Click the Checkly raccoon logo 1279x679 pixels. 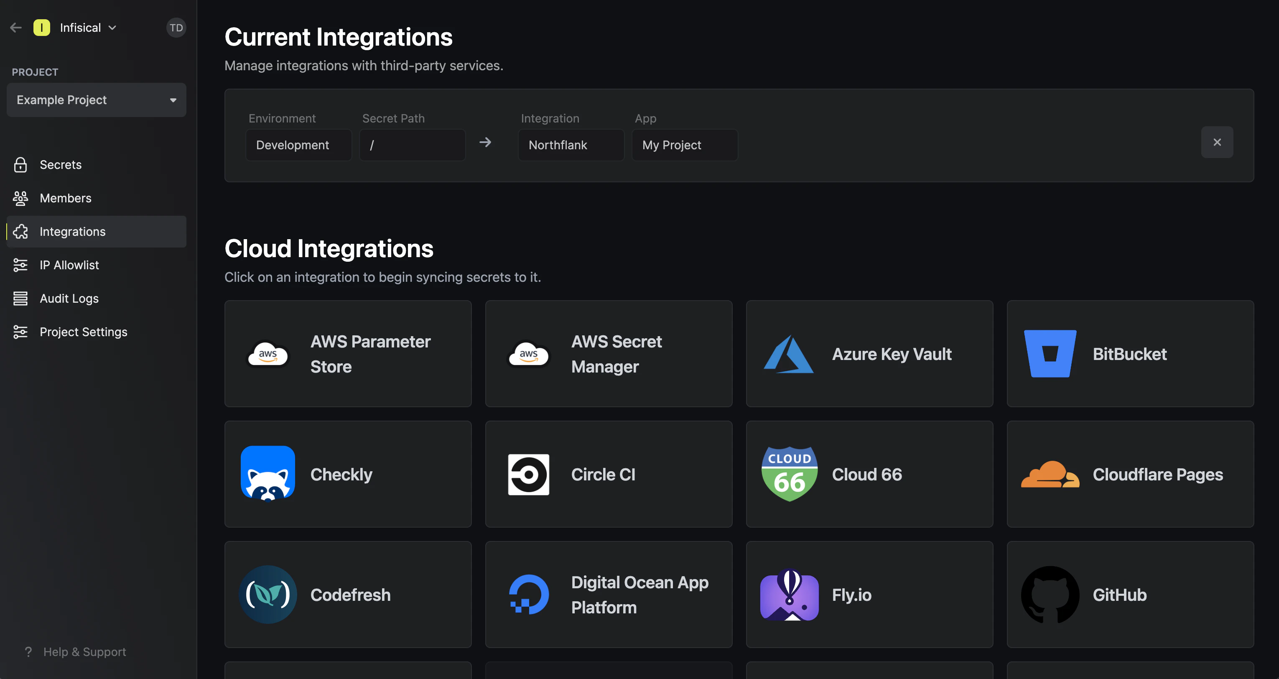[x=268, y=474]
